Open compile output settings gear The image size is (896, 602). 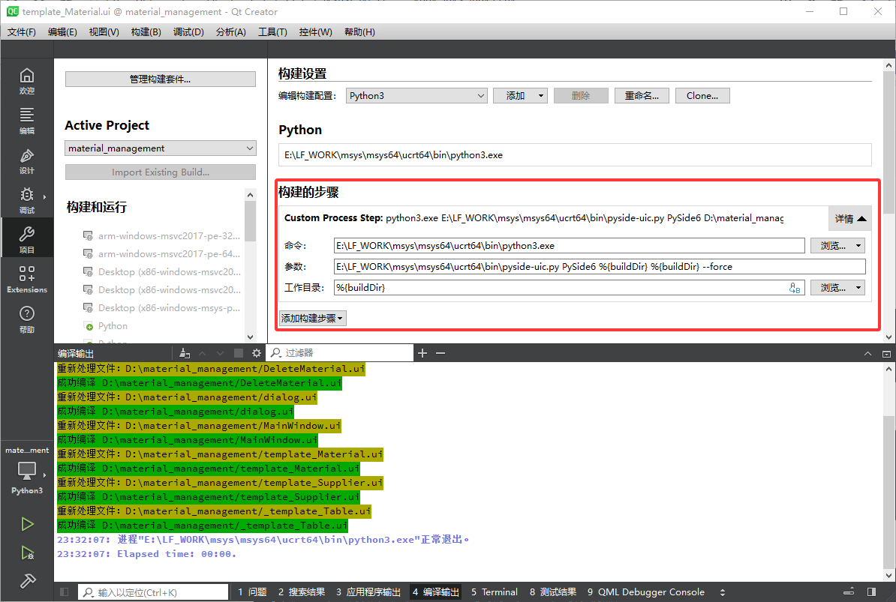pos(257,353)
